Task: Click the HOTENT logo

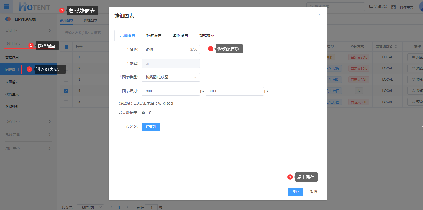Action: [x=34, y=7]
